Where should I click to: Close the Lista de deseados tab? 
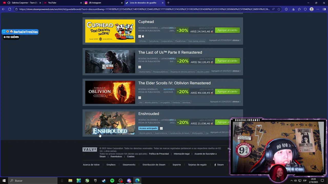[163, 3]
